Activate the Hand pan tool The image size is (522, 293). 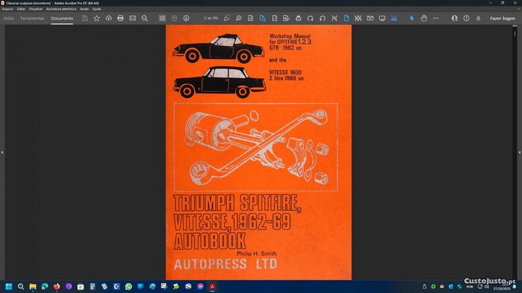pyautogui.click(x=423, y=18)
